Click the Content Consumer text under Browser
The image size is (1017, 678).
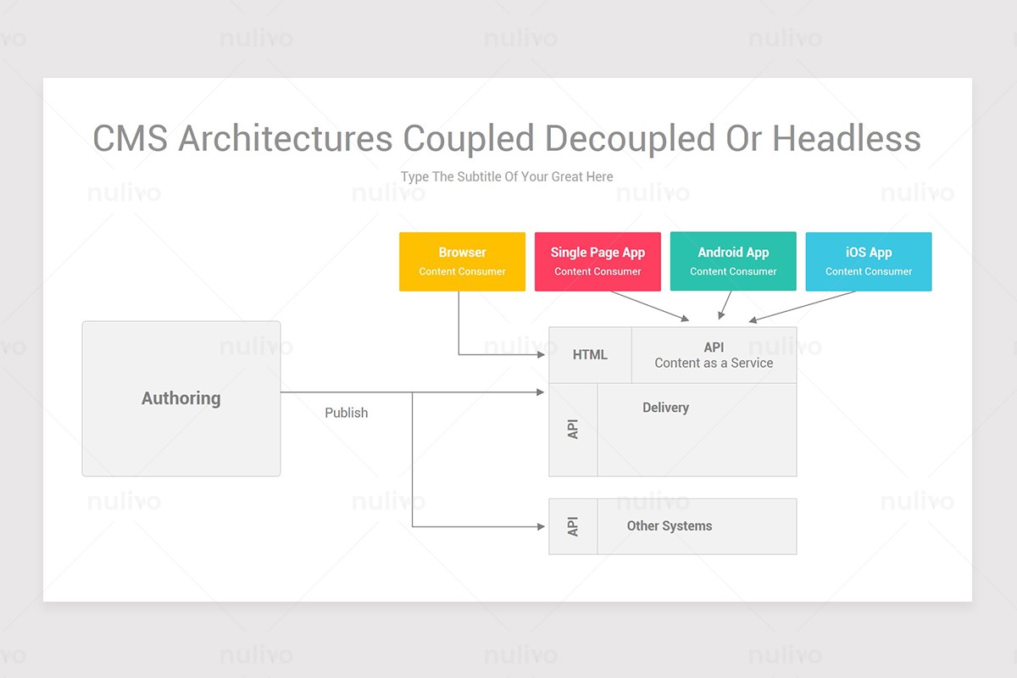pos(462,272)
